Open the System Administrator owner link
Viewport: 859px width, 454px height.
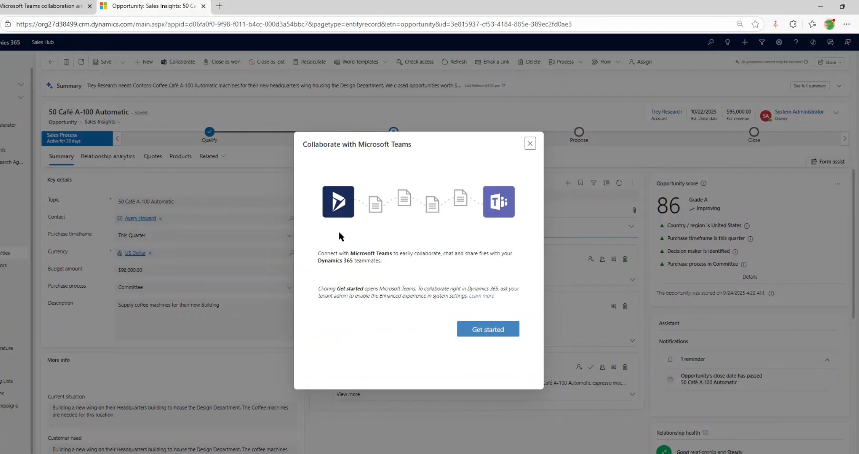click(799, 112)
